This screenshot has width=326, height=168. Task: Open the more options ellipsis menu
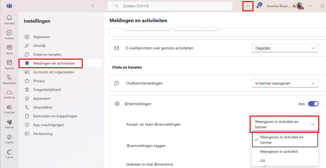tap(248, 6)
